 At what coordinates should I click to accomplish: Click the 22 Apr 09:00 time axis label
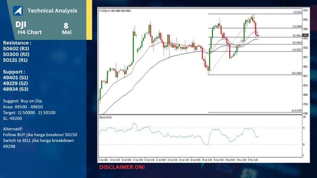(161, 160)
